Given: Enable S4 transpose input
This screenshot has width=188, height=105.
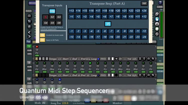Looking at the screenshot, I should pos(46,23).
